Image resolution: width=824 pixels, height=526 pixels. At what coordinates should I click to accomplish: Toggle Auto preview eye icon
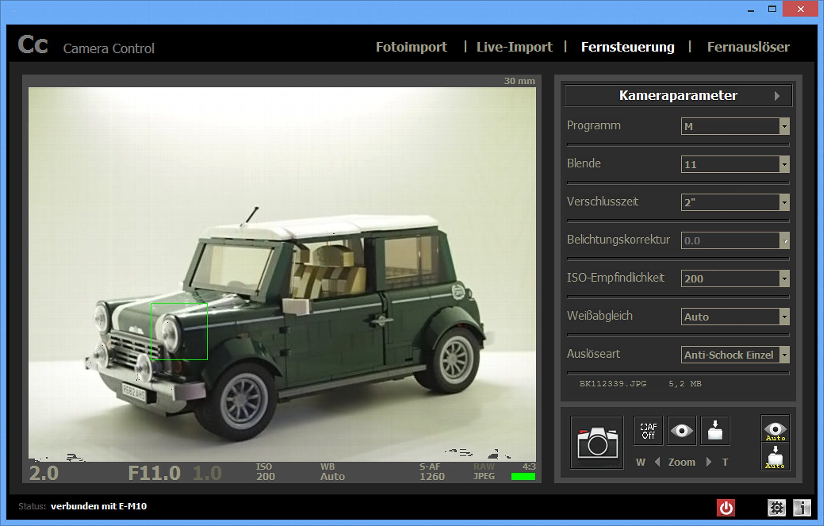[775, 429]
